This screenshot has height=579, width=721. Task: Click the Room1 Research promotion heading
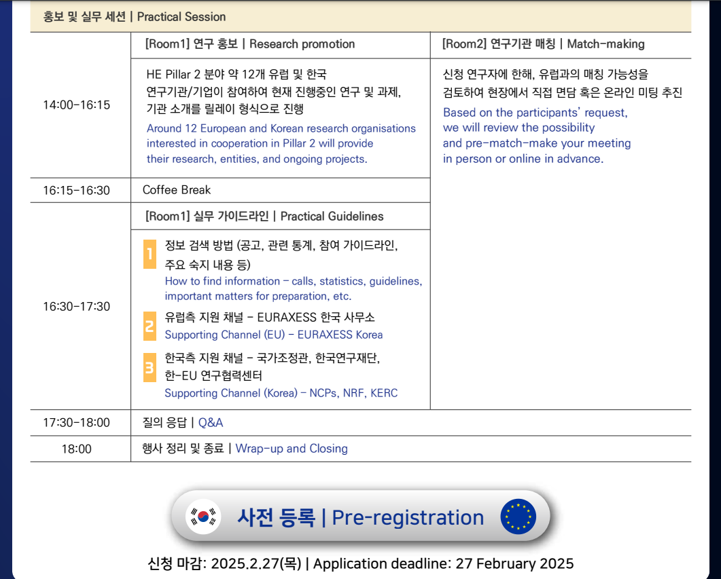tap(250, 44)
